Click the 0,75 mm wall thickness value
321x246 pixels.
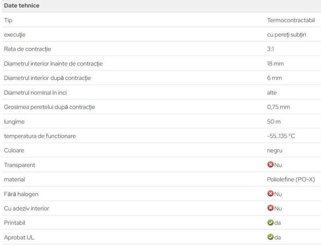tap(278, 107)
